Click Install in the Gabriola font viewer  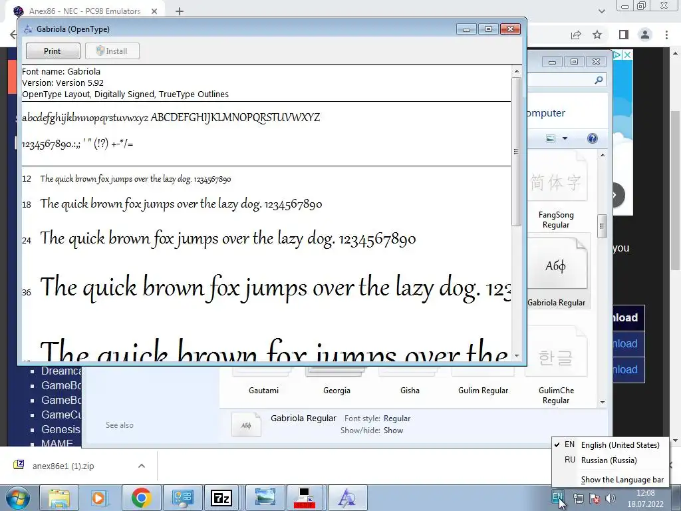[x=112, y=51]
